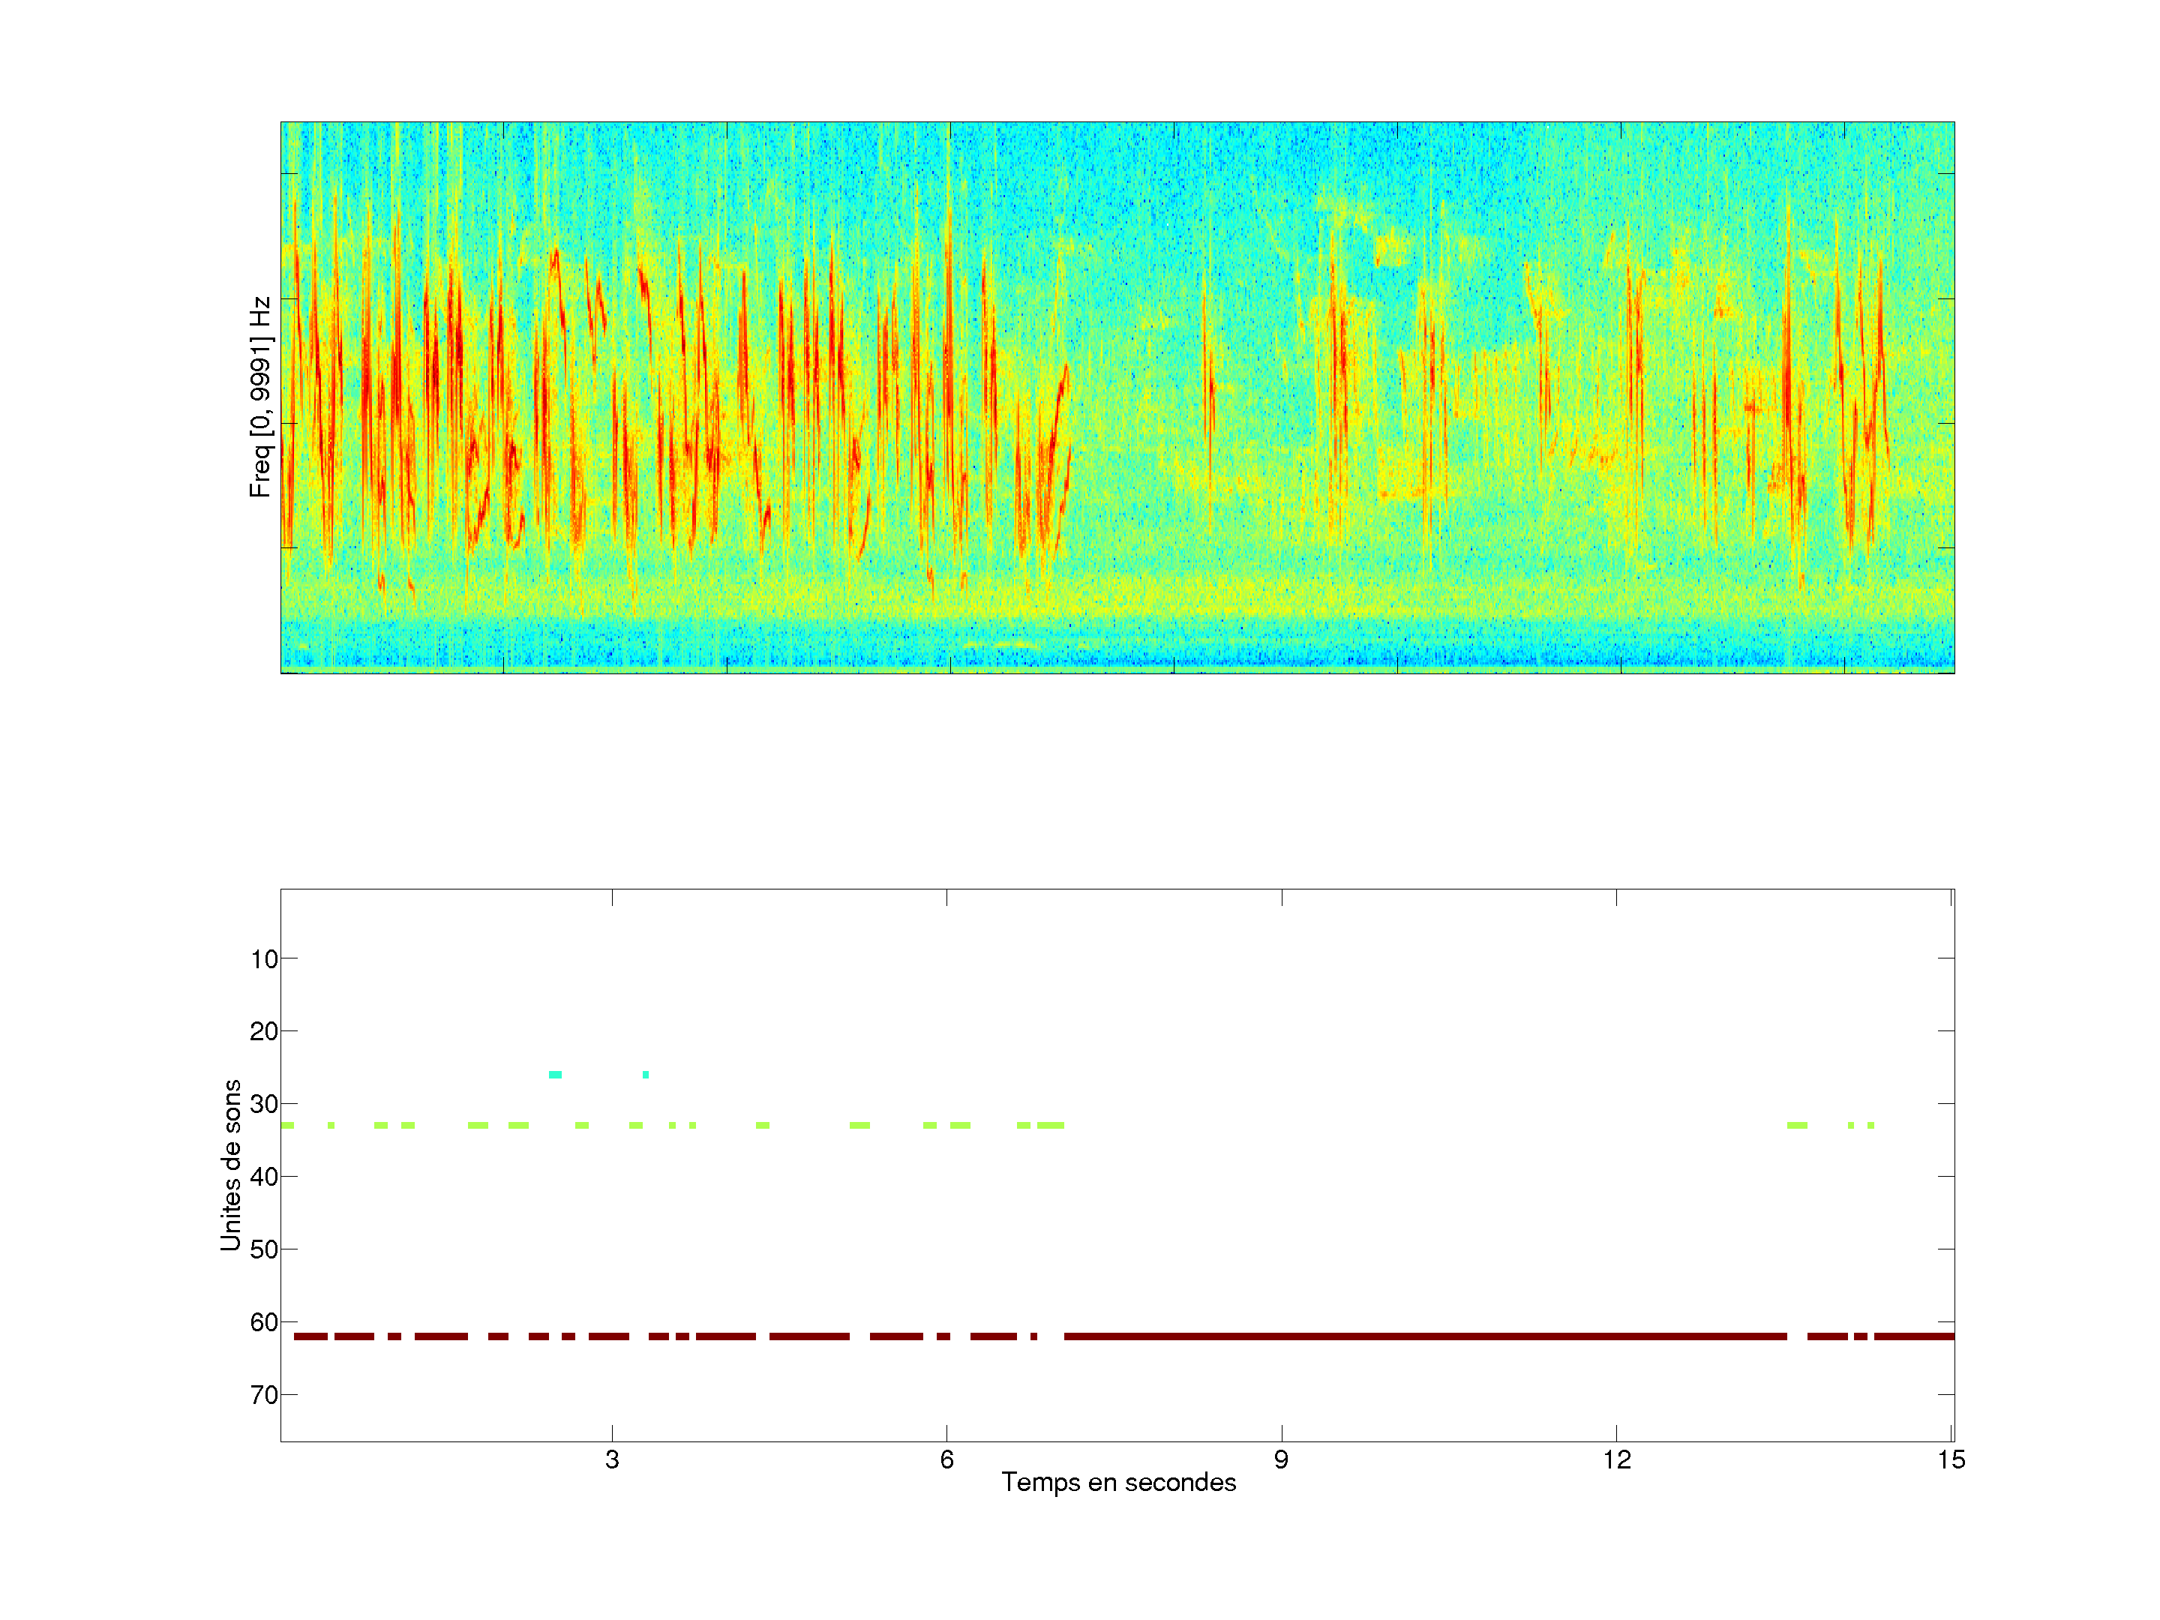Click the small cyan marker right of 3 seconds
The width and height of the screenshot is (2160, 1620).
coord(646,1074)
